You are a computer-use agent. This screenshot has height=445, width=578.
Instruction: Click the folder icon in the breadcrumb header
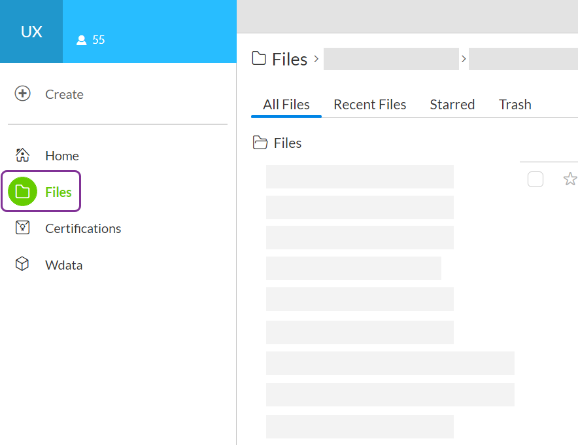pyautogui.click(x=260, y=59)
